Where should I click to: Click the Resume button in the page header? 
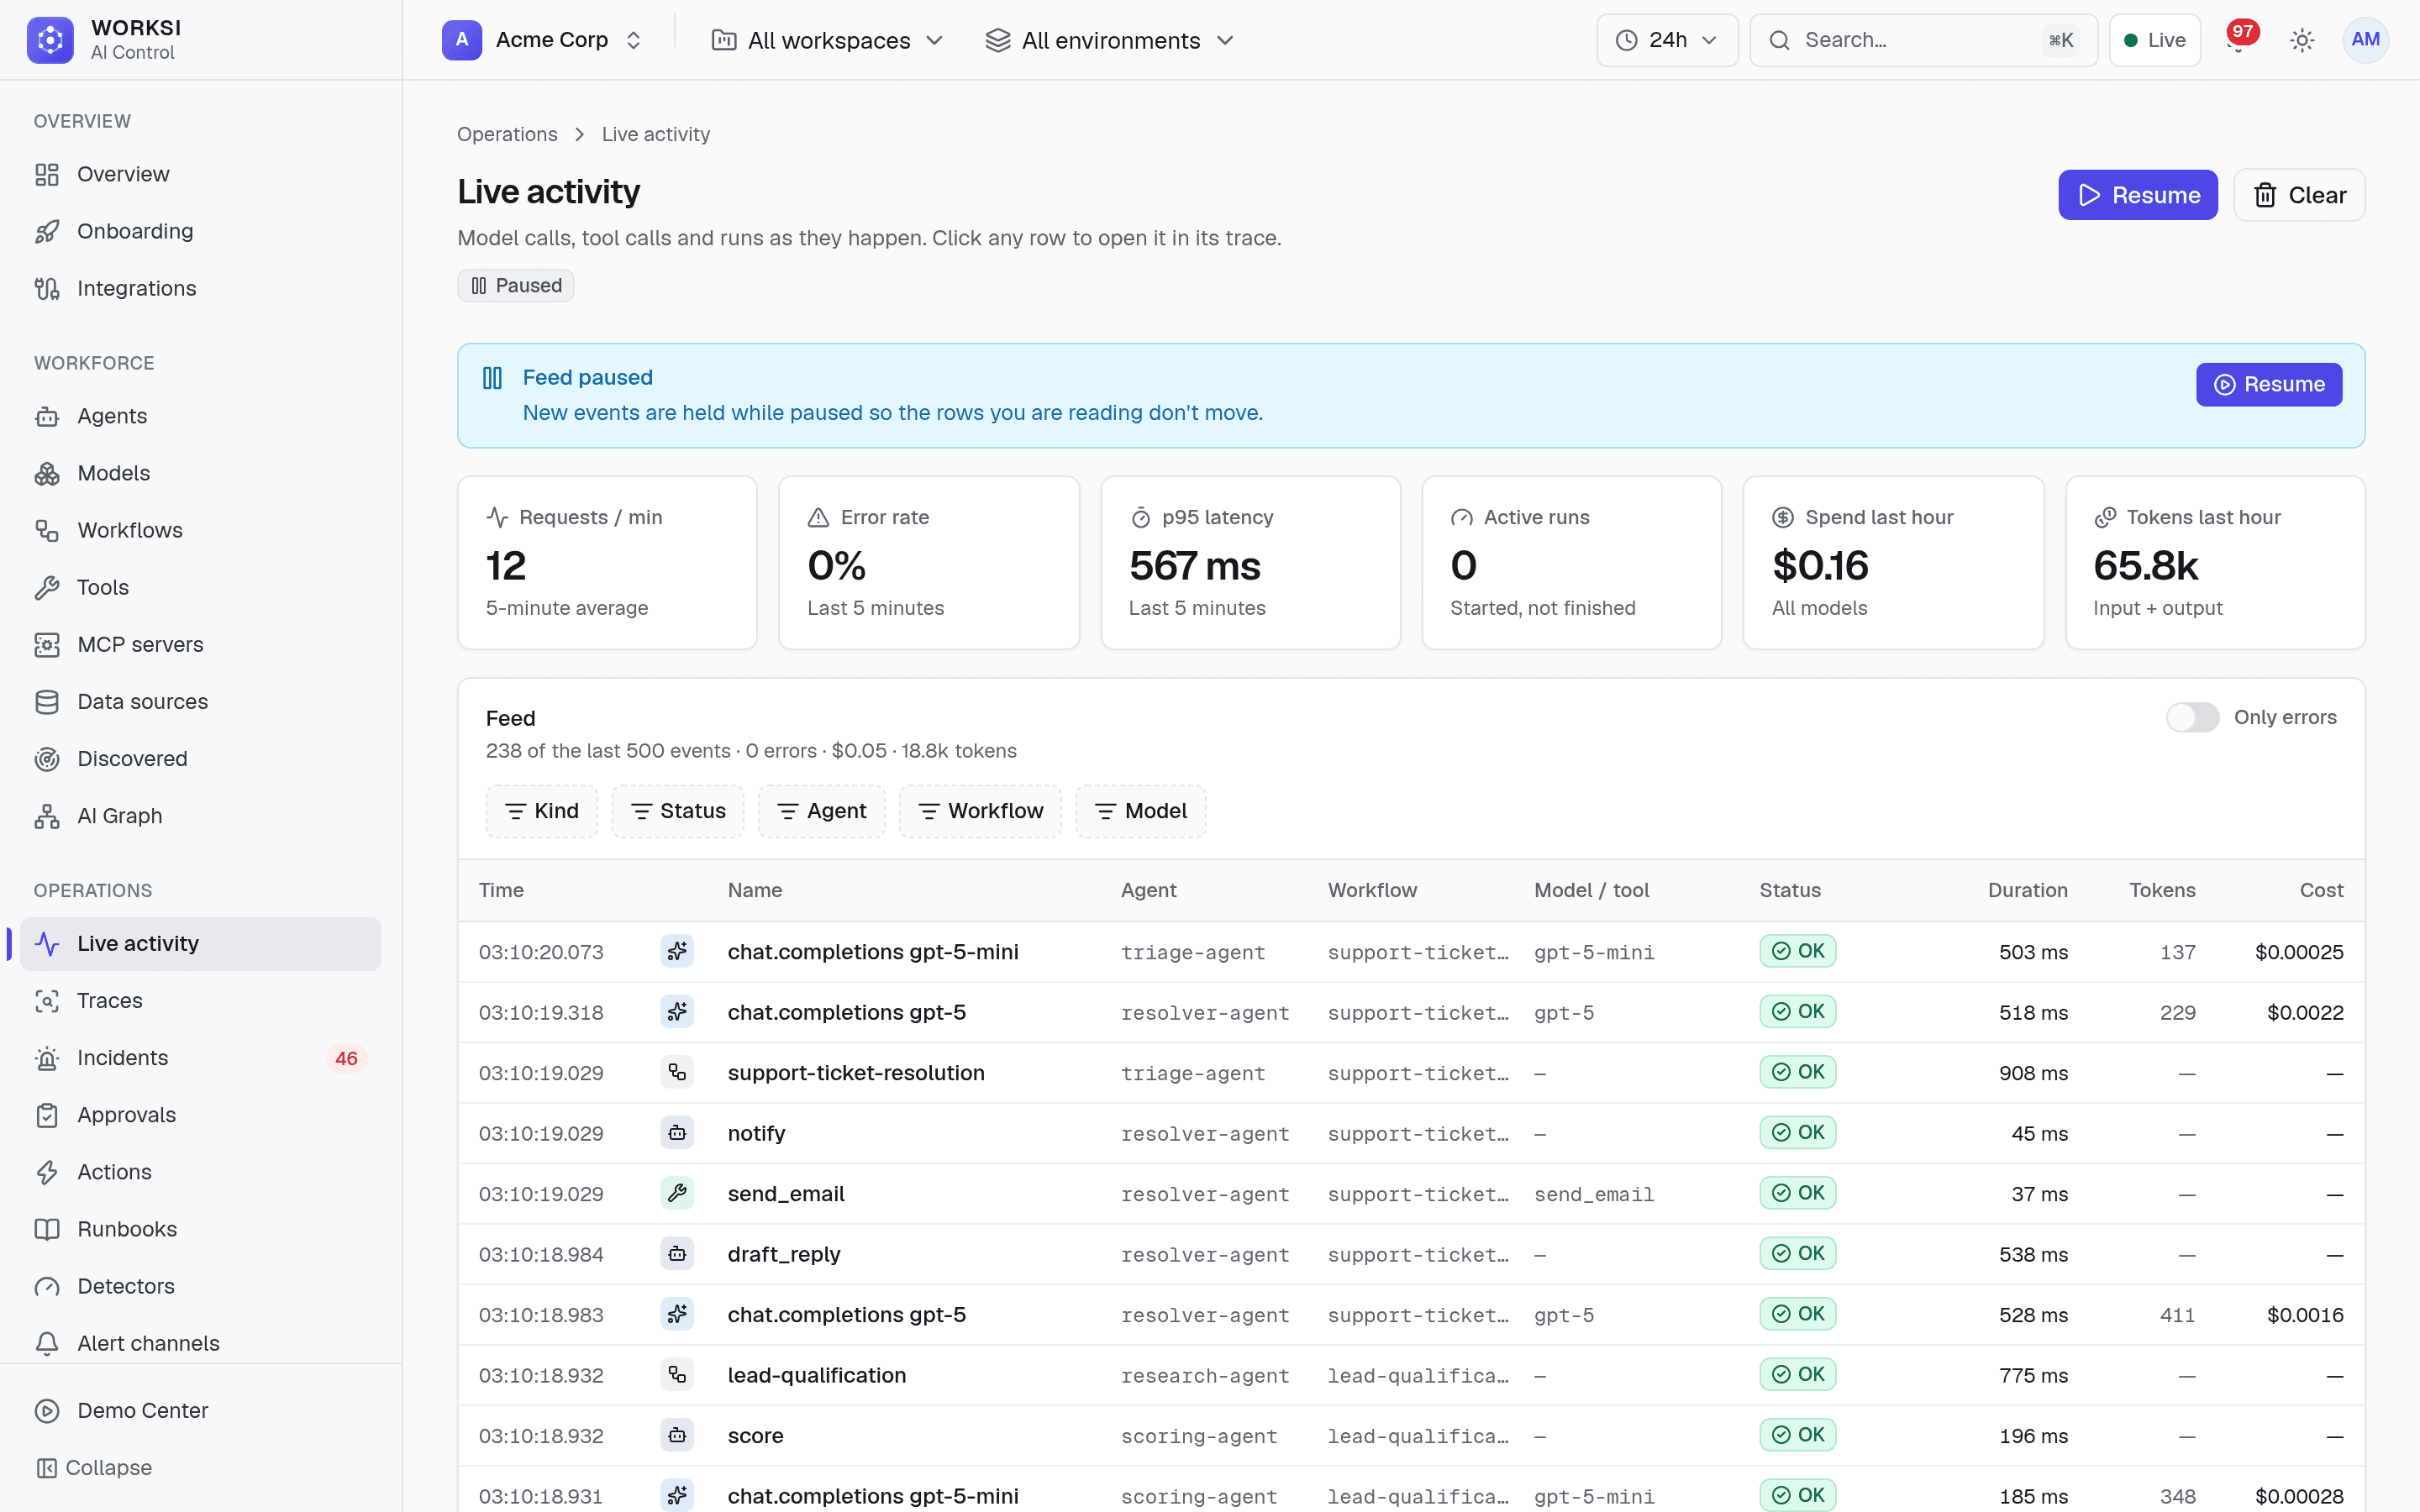(x=2137, y=195)
